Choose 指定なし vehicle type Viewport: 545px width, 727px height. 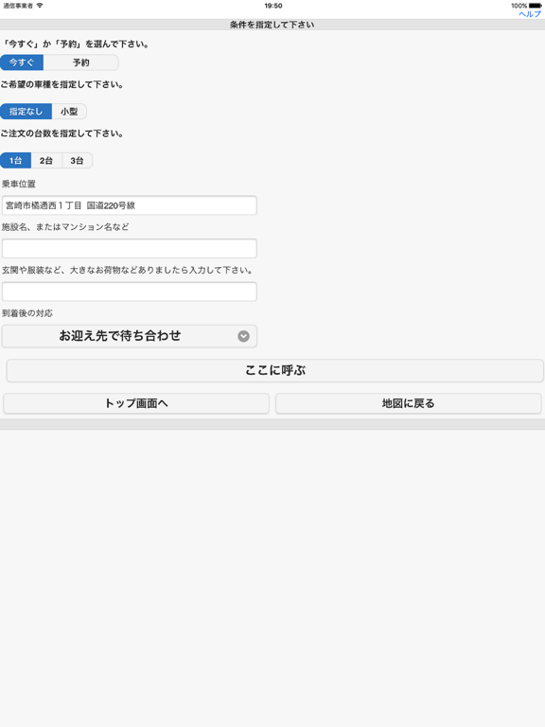26,112
